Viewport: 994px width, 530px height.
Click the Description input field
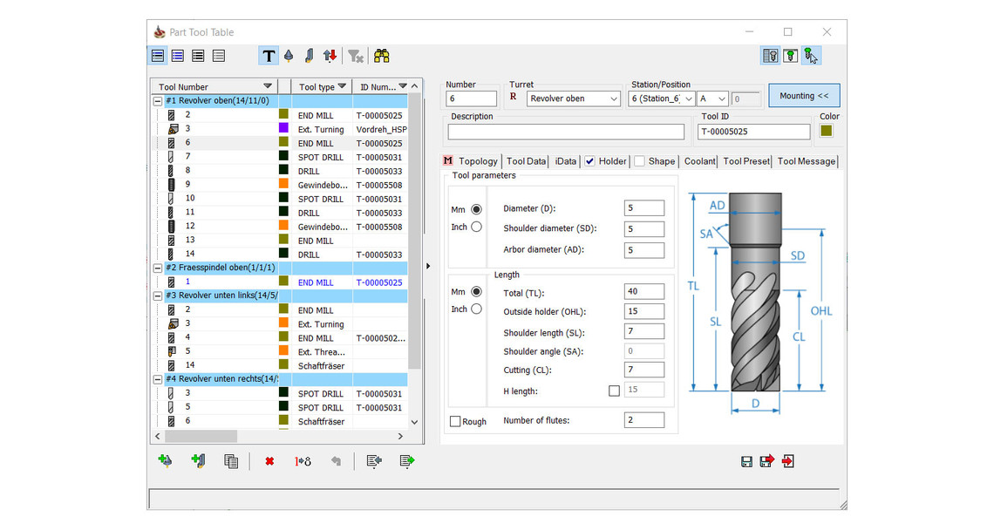point(566,132)
